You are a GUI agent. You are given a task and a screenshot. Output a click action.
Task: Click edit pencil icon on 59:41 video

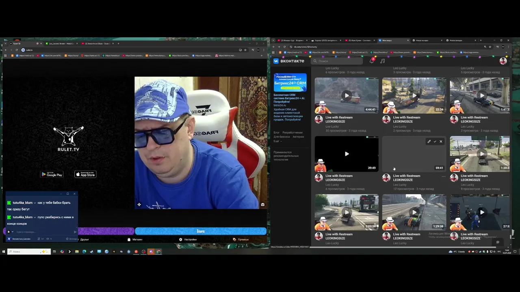point(429,142)
